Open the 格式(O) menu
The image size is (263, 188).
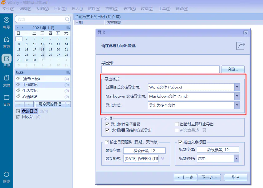112,9
